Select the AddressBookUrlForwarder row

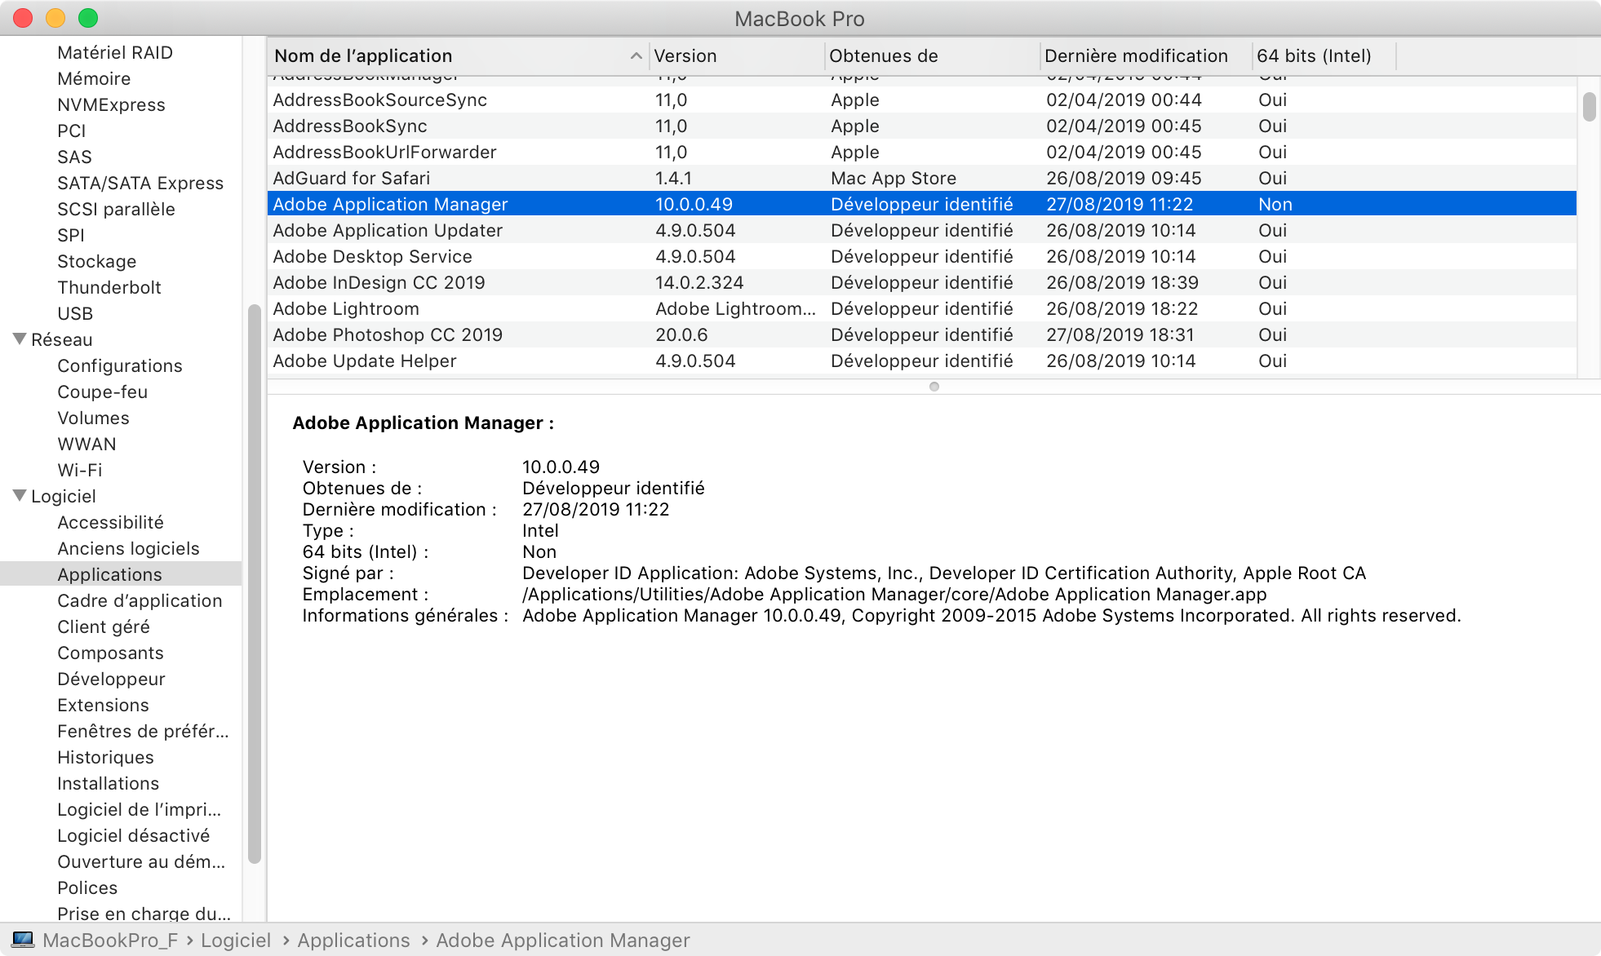pos(922,152)
